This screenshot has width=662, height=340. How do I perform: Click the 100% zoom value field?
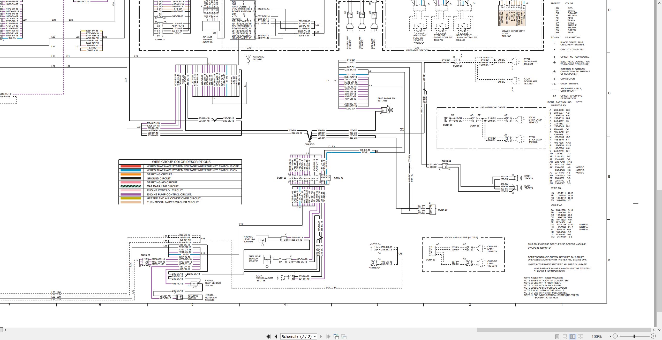pyautogui.click(x=597, y=336)
